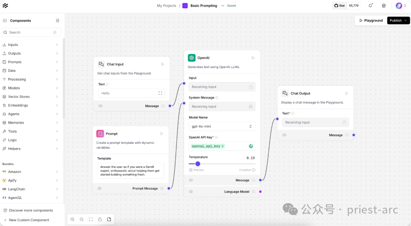The height and width of the screenshot is (226, 411).
Task: Expand the AgentQL bundle
Action: coord(31,198)
